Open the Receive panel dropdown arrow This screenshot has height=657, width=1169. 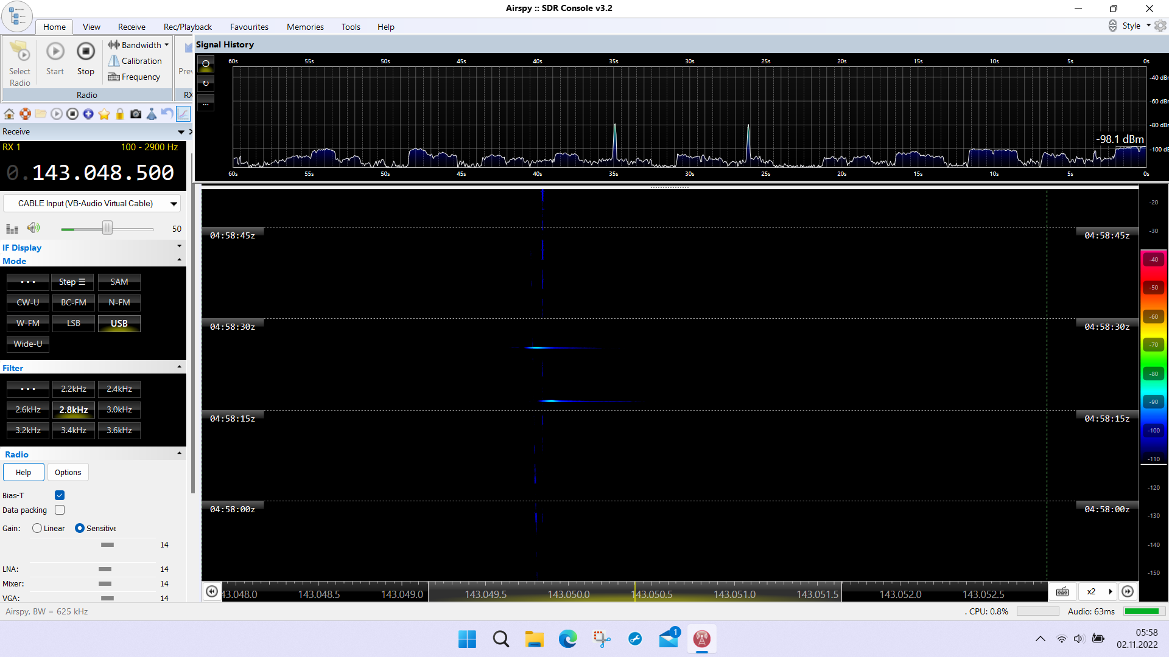pos(181,132)
